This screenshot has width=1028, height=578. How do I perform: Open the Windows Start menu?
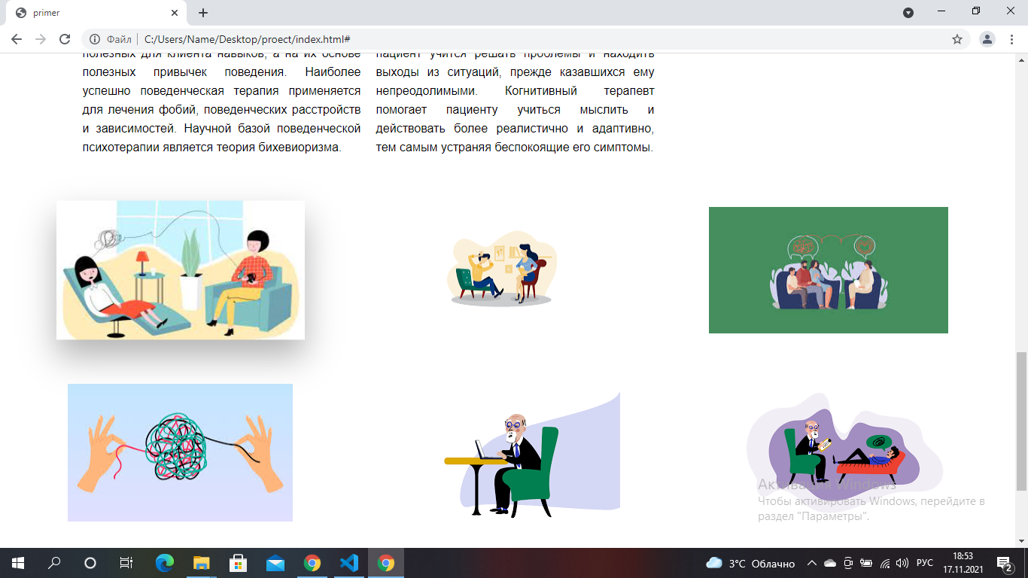(x=18, y=563)
